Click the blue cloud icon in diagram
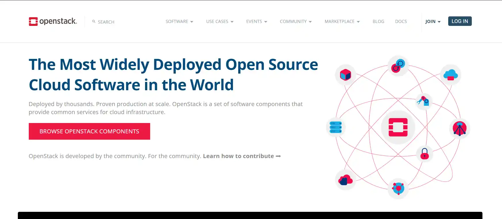The width and height of the screenshot is (502, 219). 451,75
